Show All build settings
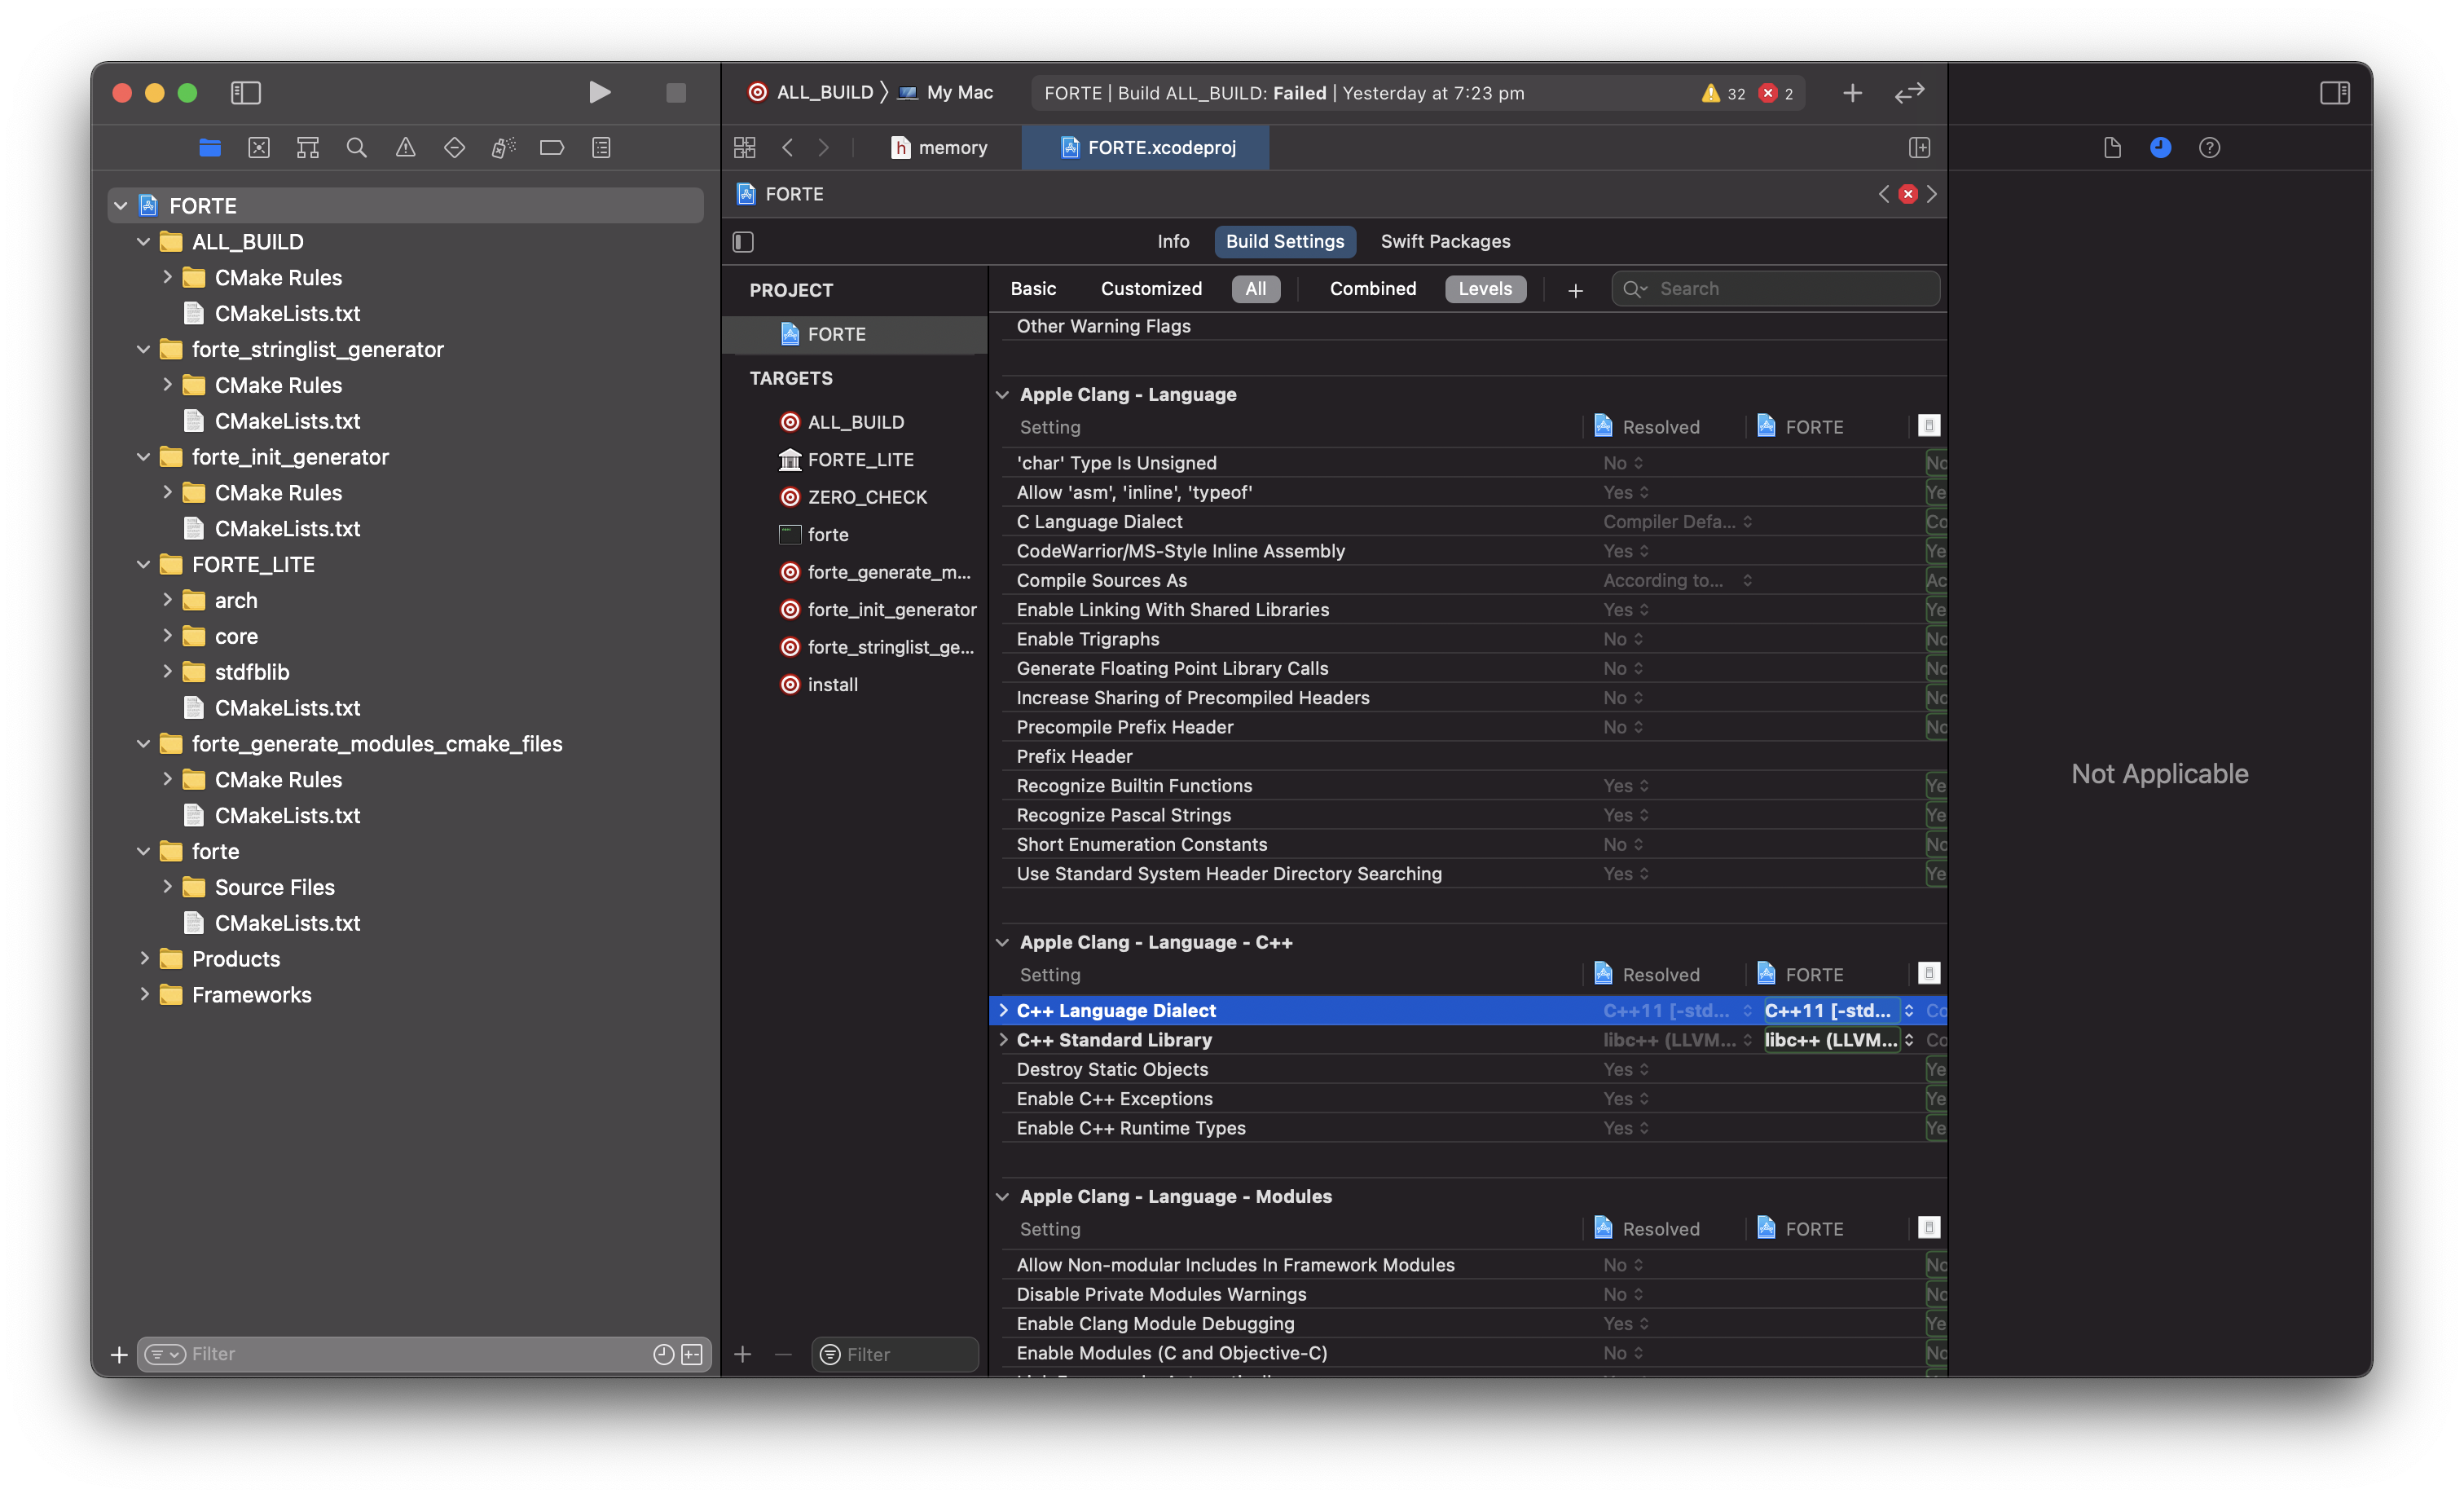2464x1498 pixels. (1256, 288)
